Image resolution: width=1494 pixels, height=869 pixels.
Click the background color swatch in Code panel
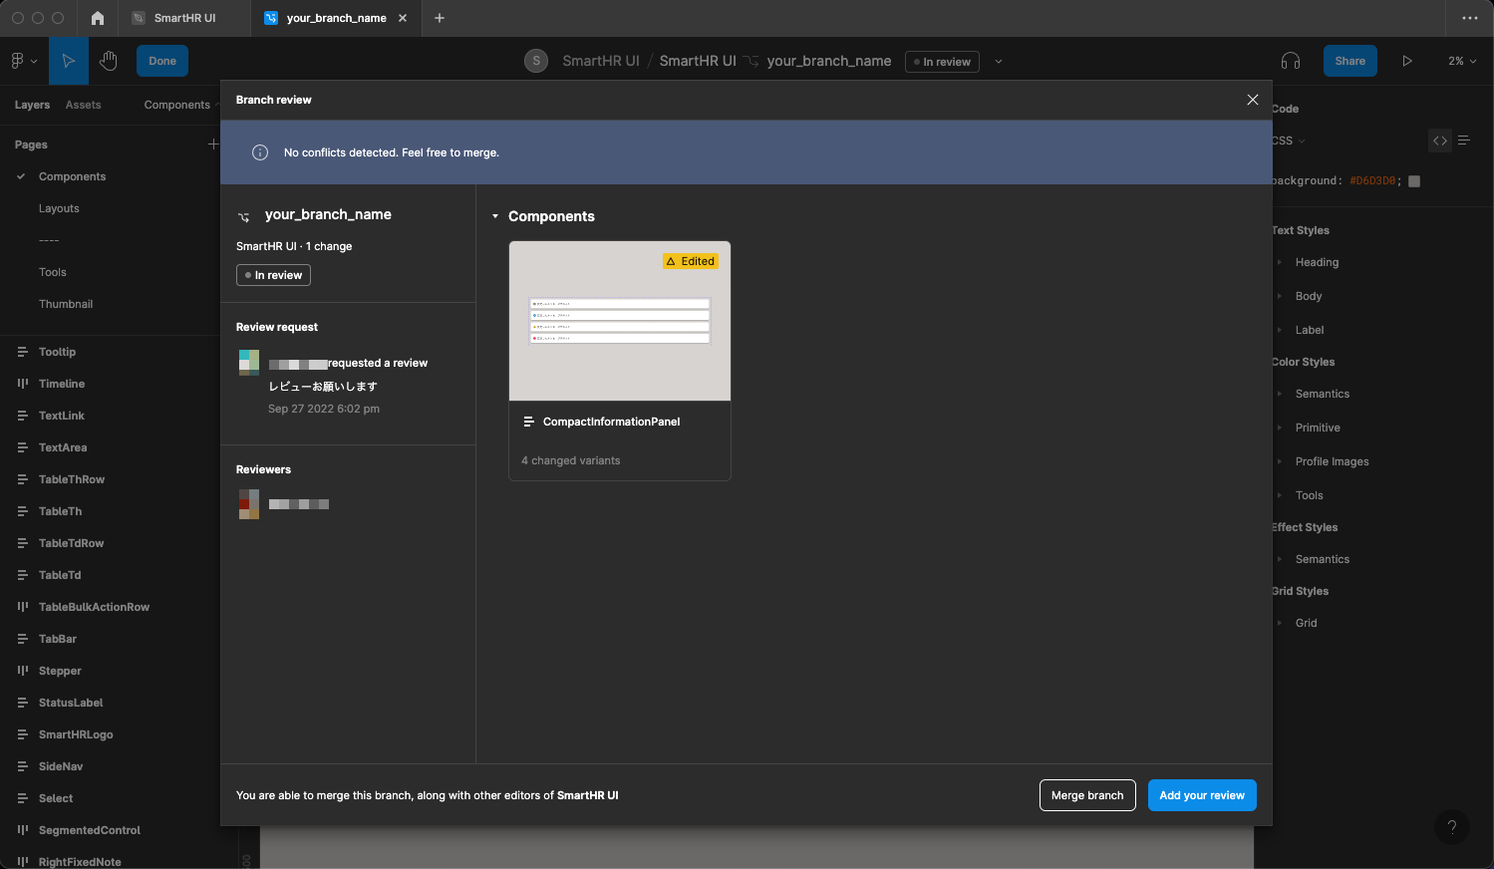click(1413, 181)
